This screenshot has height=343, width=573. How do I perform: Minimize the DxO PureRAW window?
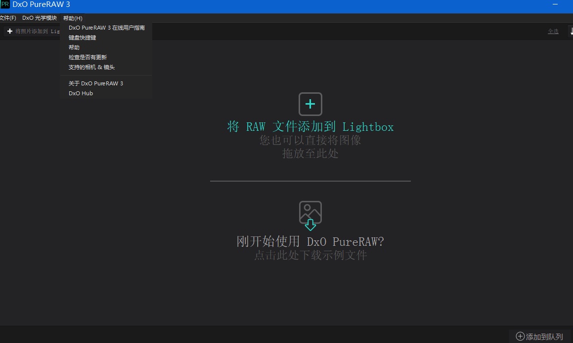[555, 4]
